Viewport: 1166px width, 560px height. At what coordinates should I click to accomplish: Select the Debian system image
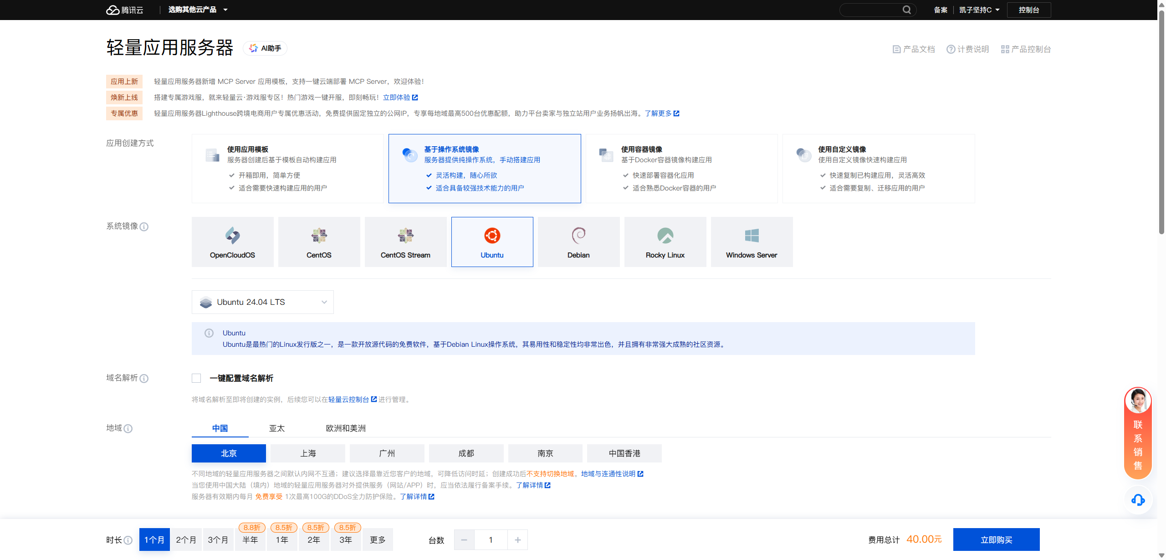tap(578, 242)
